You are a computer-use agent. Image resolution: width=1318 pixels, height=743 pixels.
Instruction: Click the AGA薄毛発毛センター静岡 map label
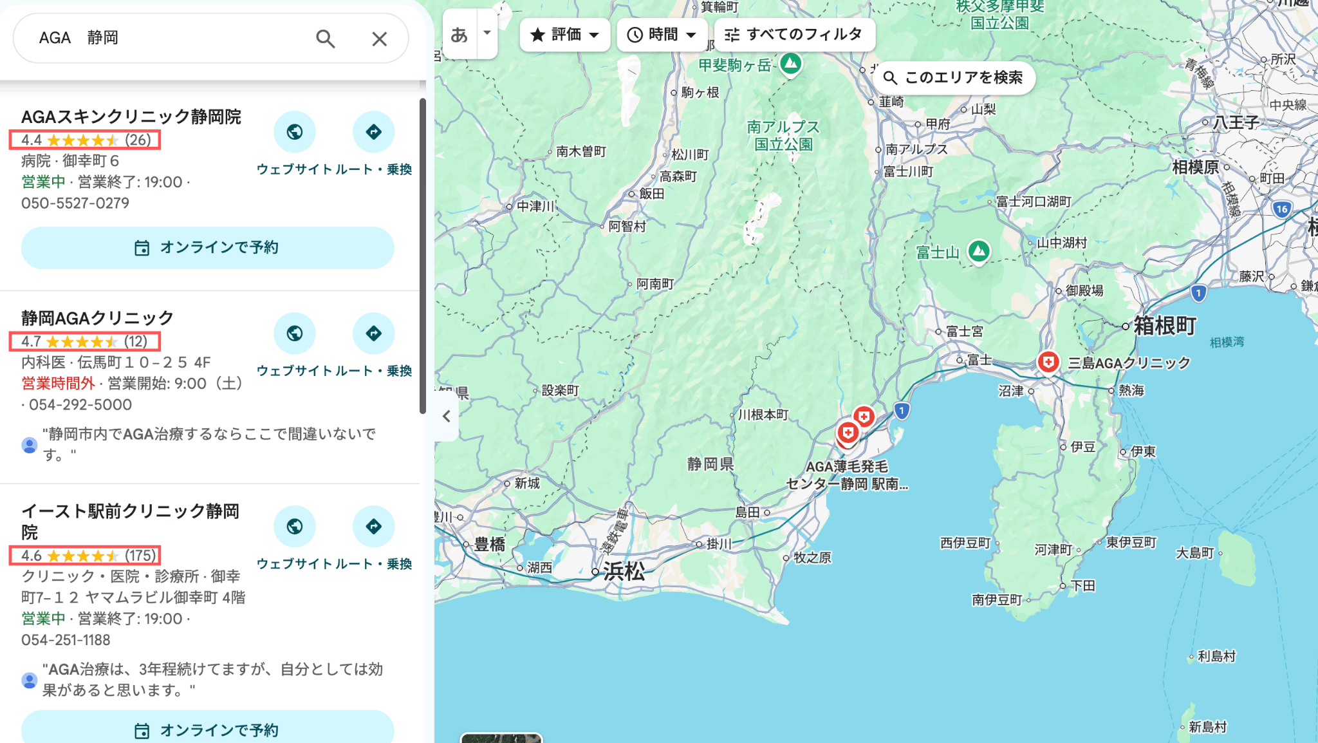847,475
